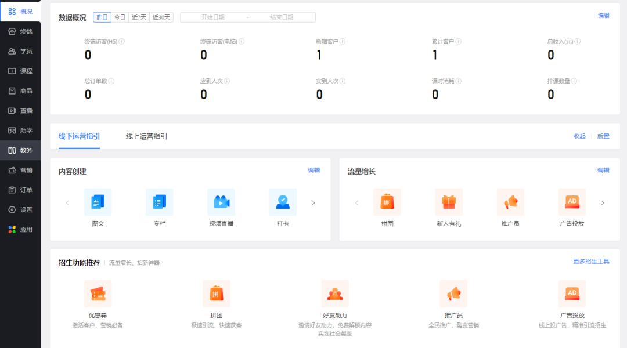Open 推广员 under 流量增长
The width and height of the screenshot is (627, 348).
pyautogui.click(x=510, y=202)
